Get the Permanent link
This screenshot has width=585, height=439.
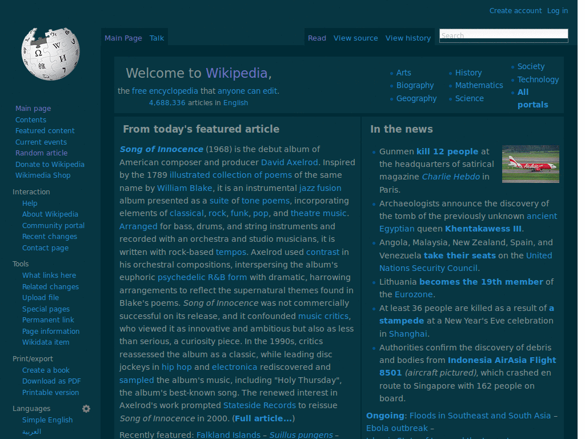(x=48, y=320)
